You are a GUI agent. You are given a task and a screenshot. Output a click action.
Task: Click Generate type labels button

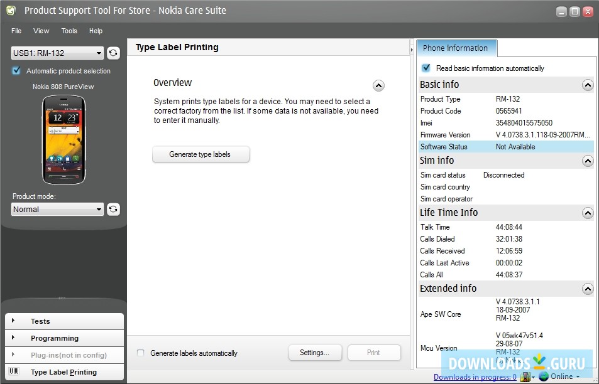(201, 154)
